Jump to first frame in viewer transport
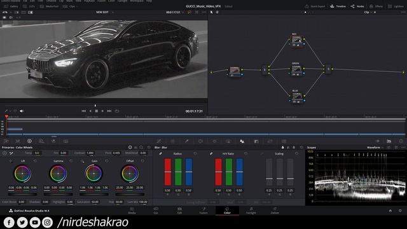 (83, 111)
